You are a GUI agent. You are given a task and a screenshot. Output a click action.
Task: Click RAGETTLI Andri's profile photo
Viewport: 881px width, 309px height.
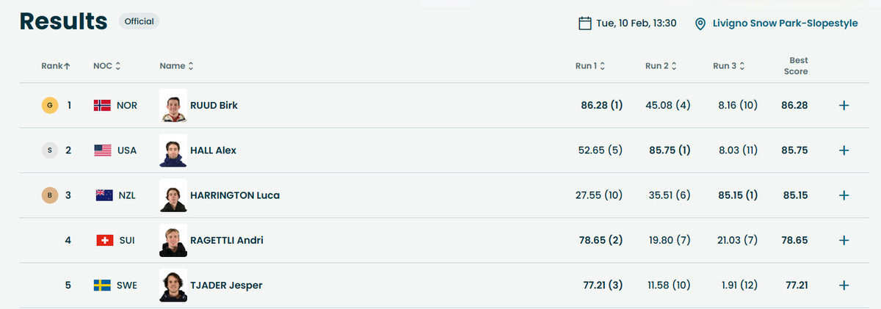pyautogui.click(x=173, y=240)
